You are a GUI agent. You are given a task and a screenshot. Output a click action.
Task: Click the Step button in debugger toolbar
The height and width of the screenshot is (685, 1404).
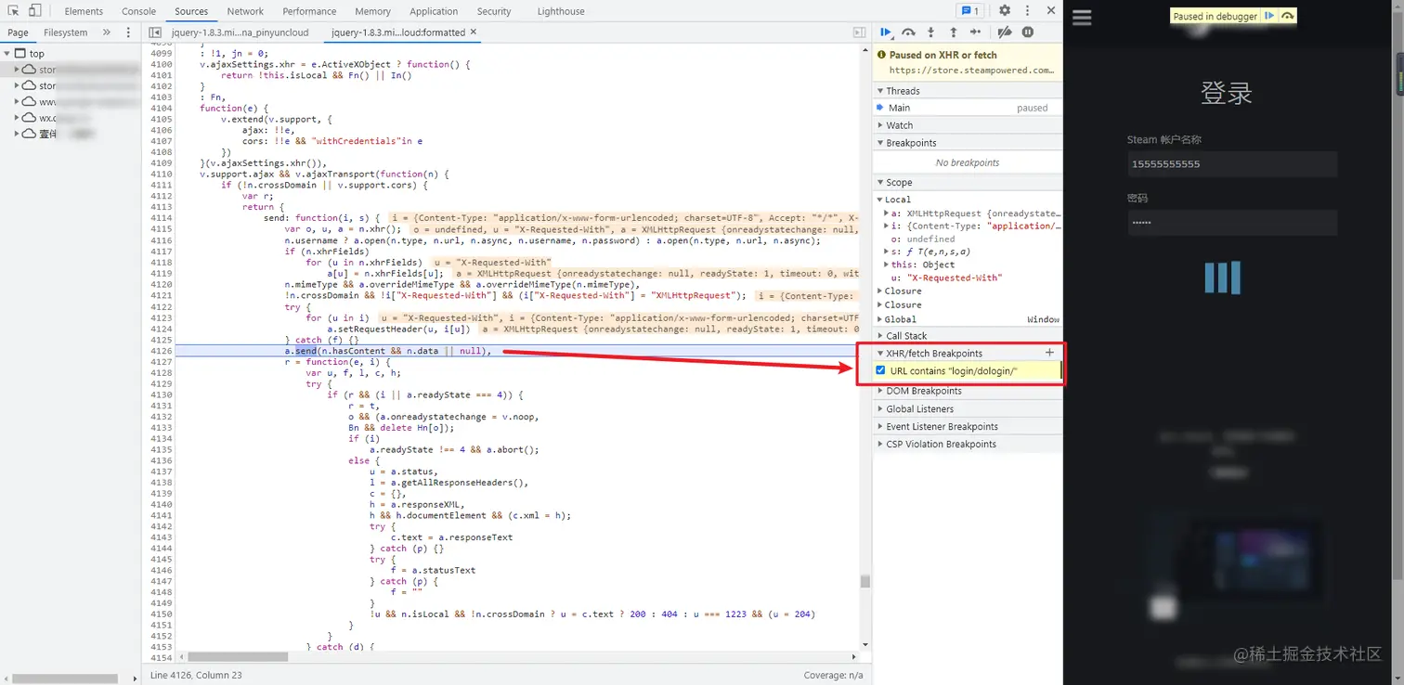pyautogui.click(x=975, y=32)
